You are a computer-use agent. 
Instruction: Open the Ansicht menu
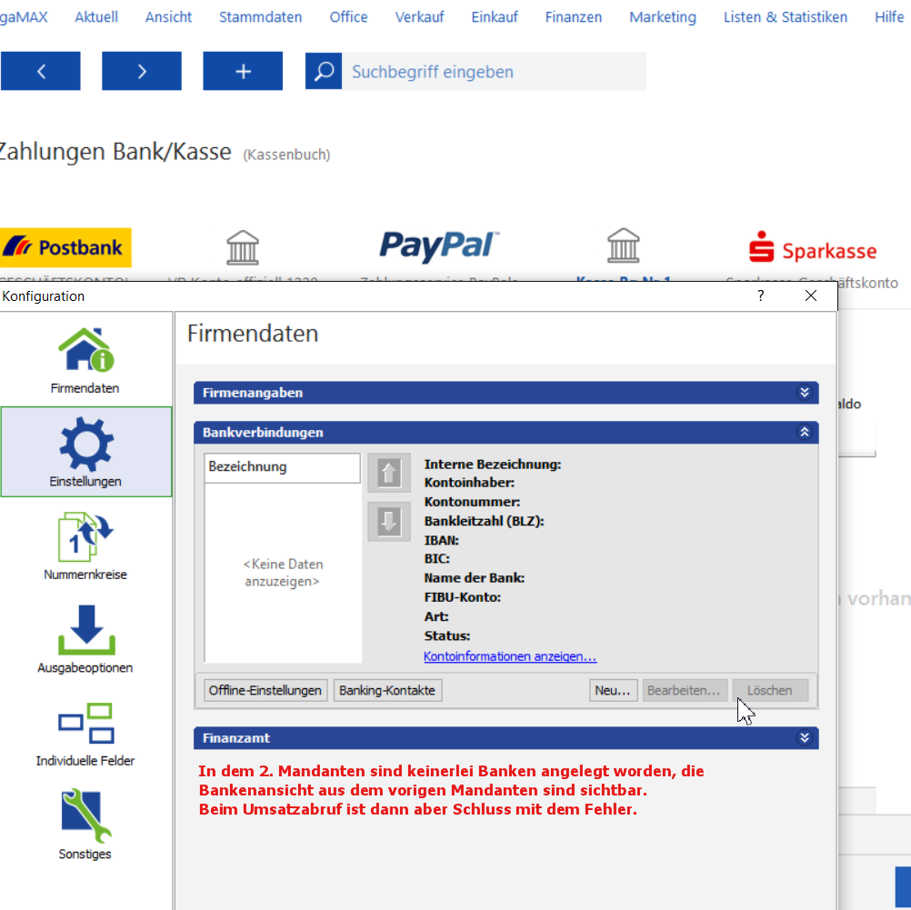coord(168,17)
